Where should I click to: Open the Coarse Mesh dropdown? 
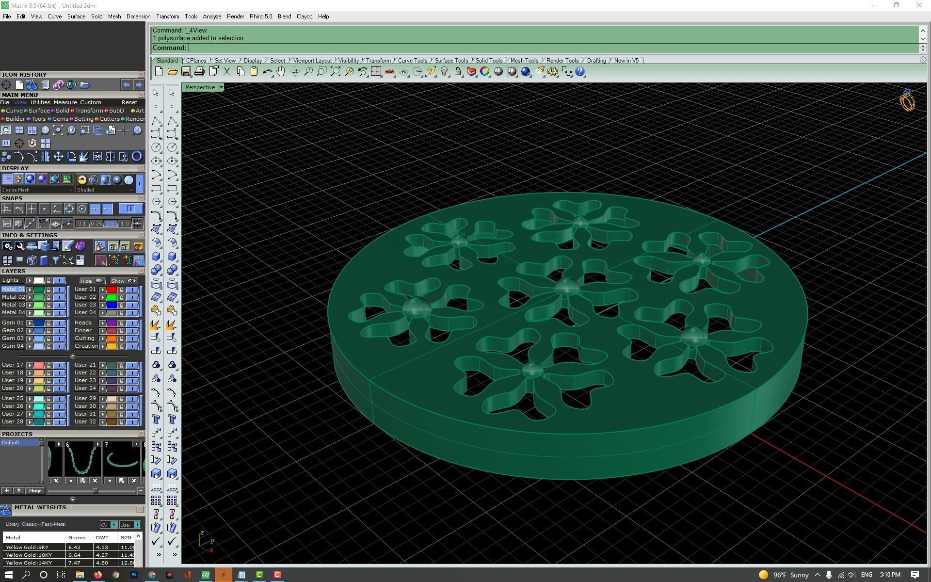coord(37,190)
